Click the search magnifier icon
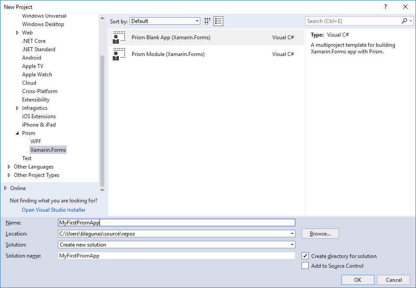 [405, 21]
